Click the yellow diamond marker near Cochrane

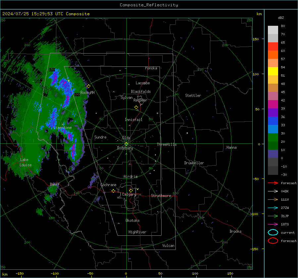click(x=114, y=191)
